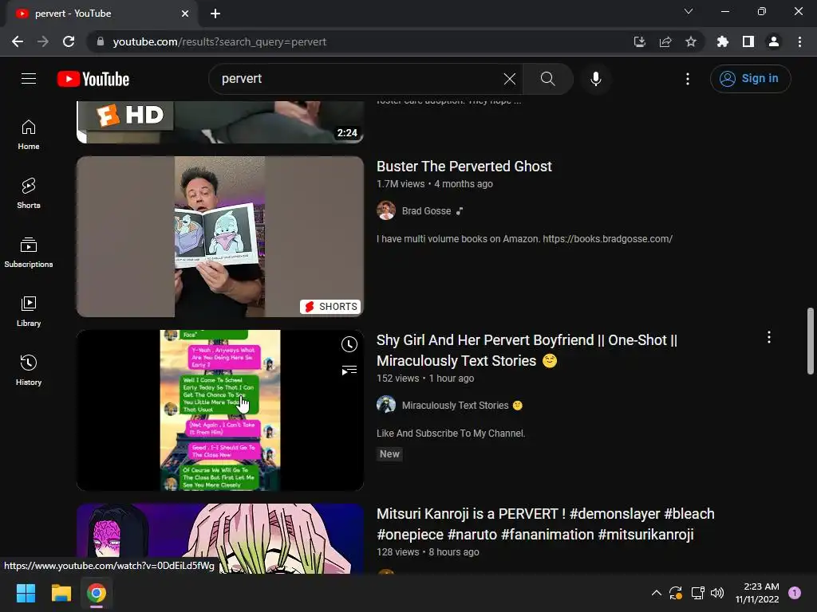Open the network tray icon
This screenshot has height=612, width=817.
tap(697, 593)
